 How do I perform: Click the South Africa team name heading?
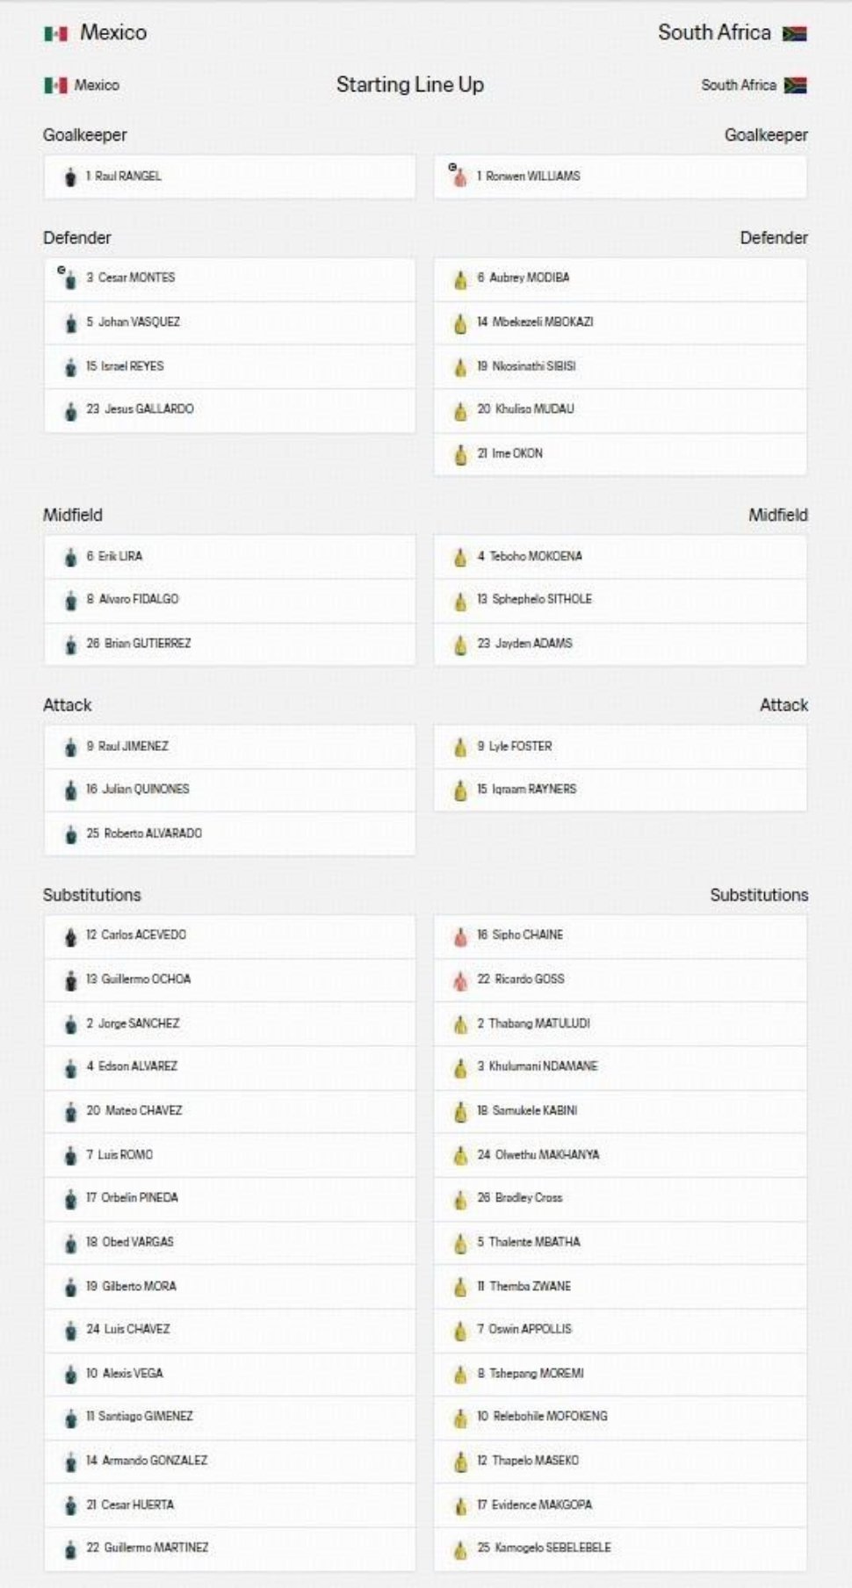(x=714, y=32)
